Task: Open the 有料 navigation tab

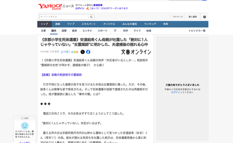Action: point(166,24)
